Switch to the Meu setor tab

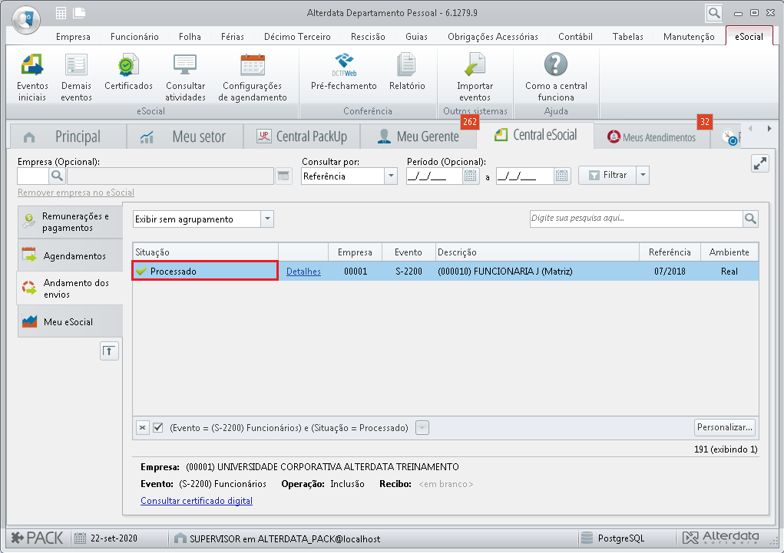click(x=184, y=137)
